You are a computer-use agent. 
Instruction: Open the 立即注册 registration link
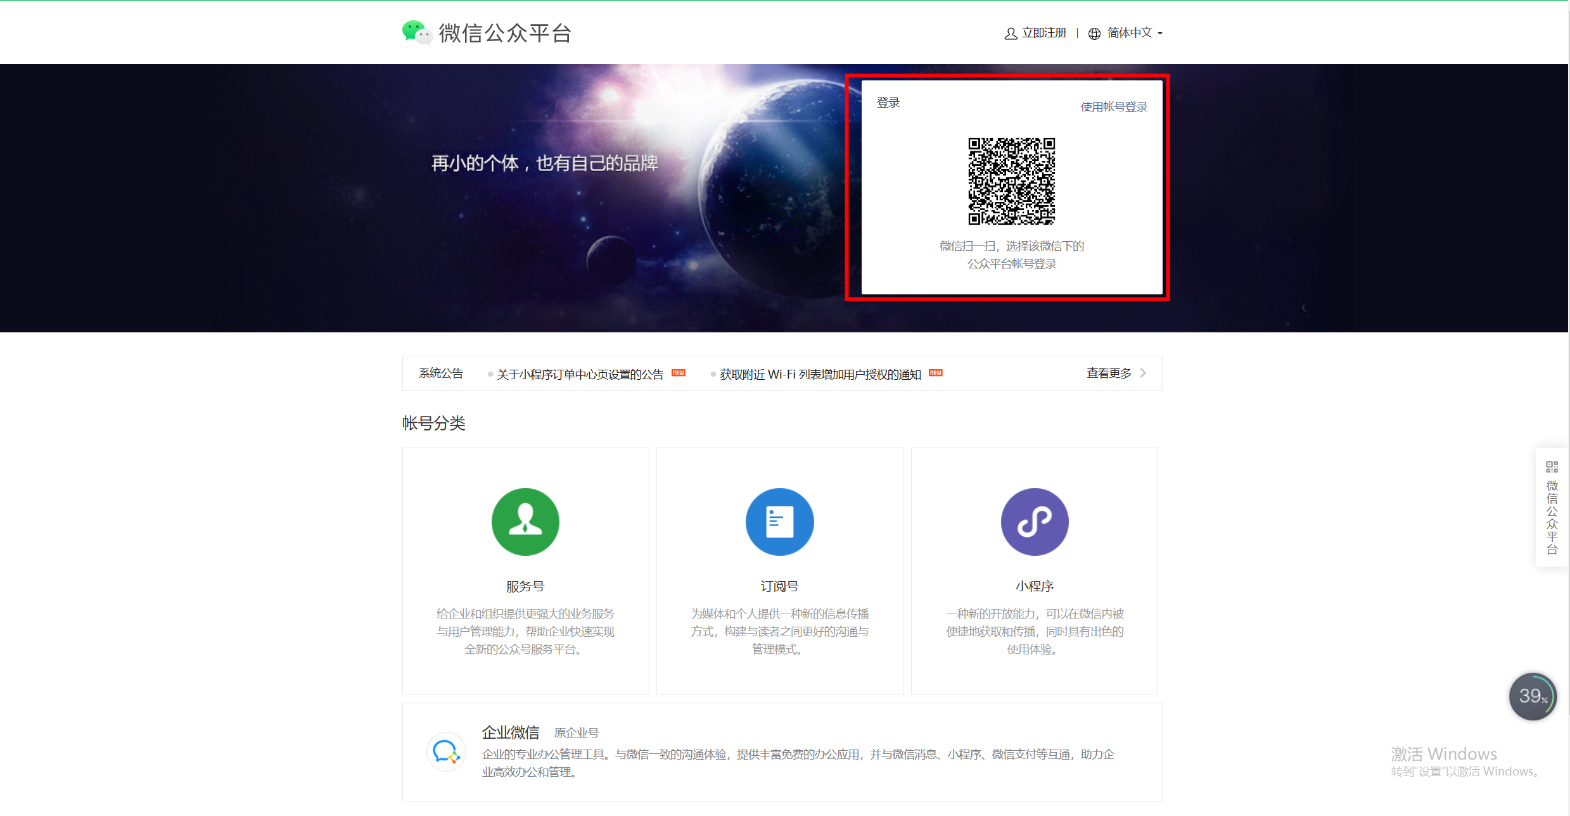pyautogui.click(x=1044, y=33)
